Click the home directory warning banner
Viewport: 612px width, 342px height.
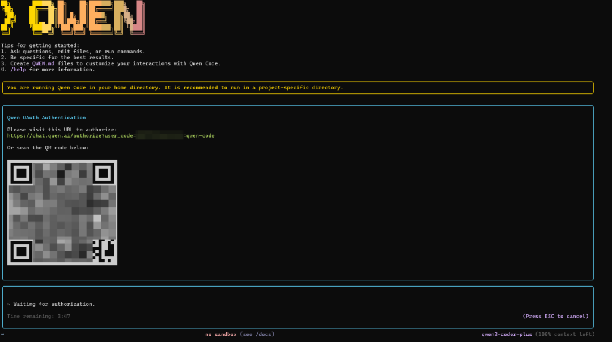click(298, 88)
